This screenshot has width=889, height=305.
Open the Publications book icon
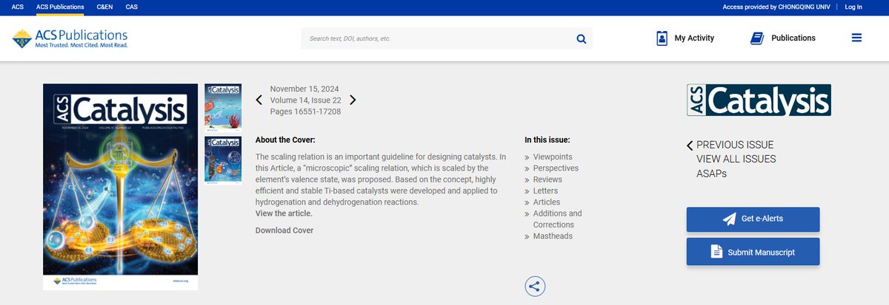(756, 38)
